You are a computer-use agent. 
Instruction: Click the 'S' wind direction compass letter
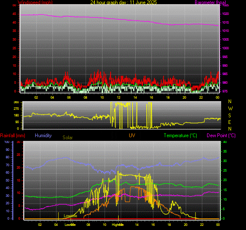click(x=229, y=116)
